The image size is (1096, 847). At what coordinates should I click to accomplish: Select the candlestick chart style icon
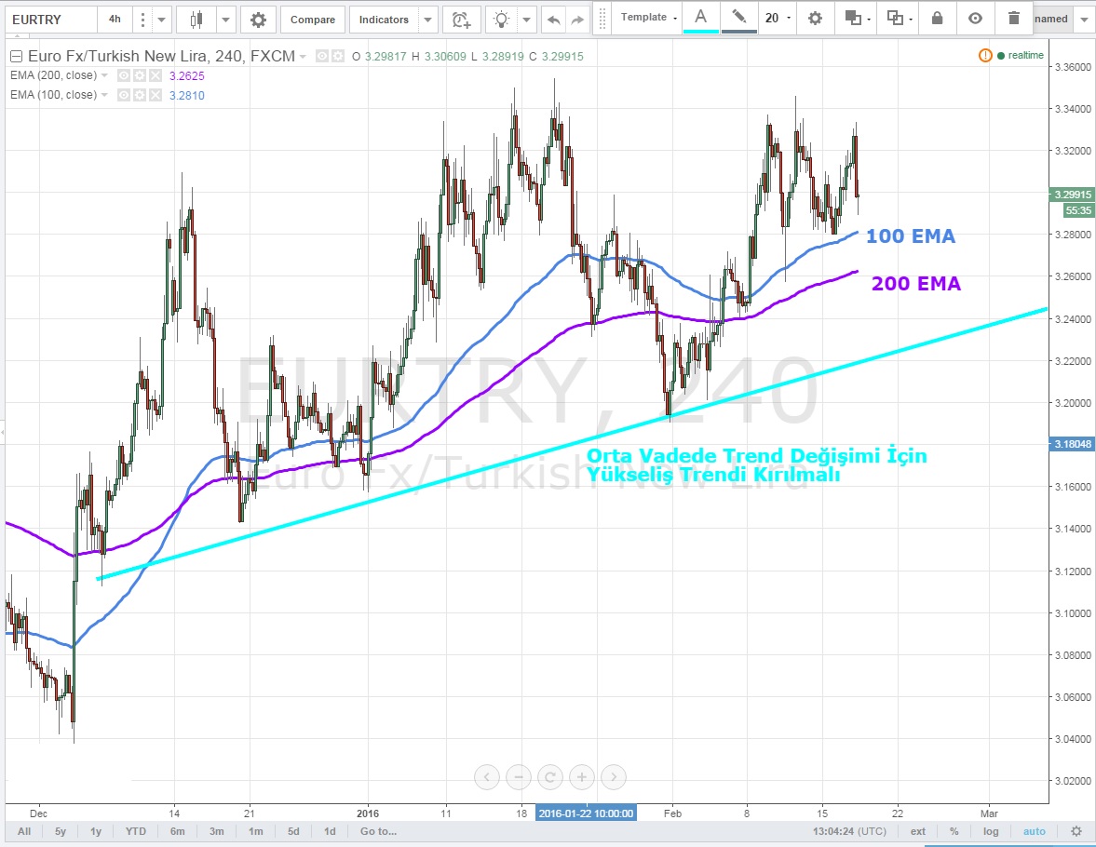pyautogui.click(x=196, y=19)
